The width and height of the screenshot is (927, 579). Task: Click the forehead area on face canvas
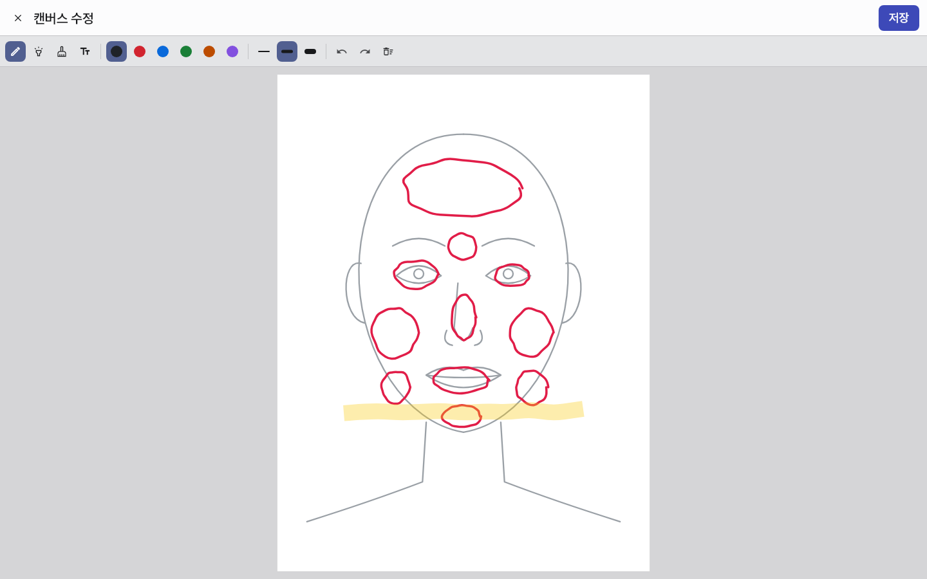pos(462,187)
